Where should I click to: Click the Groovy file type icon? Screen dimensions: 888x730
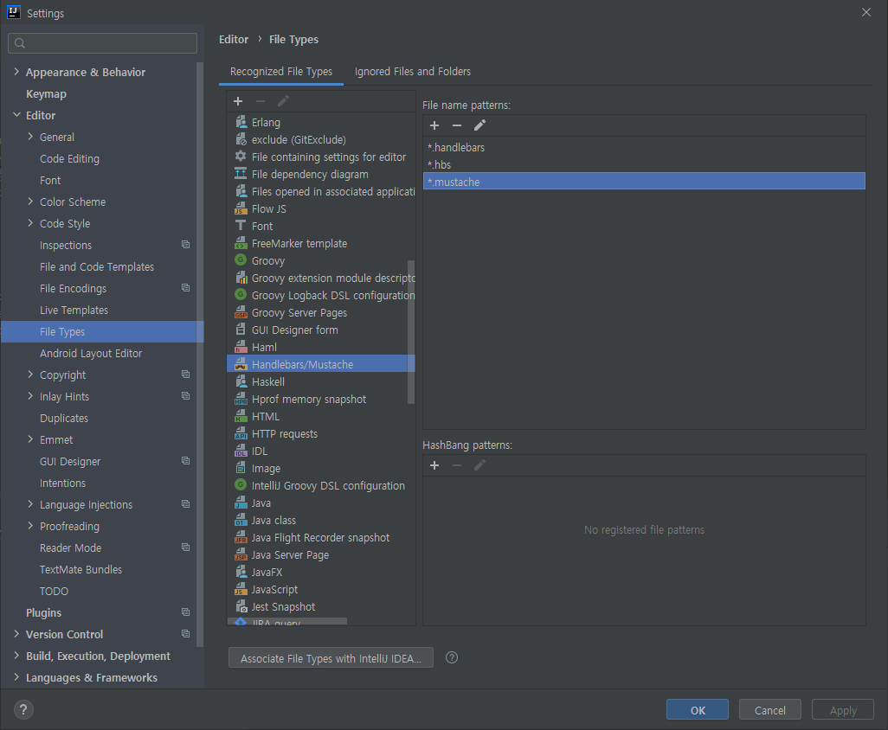pos(241,260)
